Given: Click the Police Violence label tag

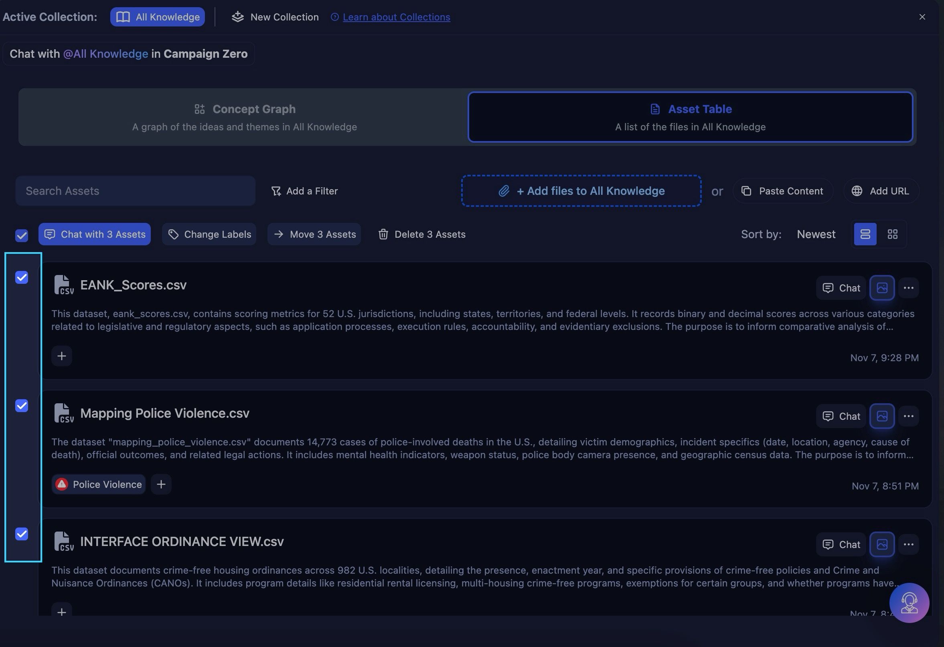Looking at the screenshot, I should pyautogui.click(x=99, y=484).
